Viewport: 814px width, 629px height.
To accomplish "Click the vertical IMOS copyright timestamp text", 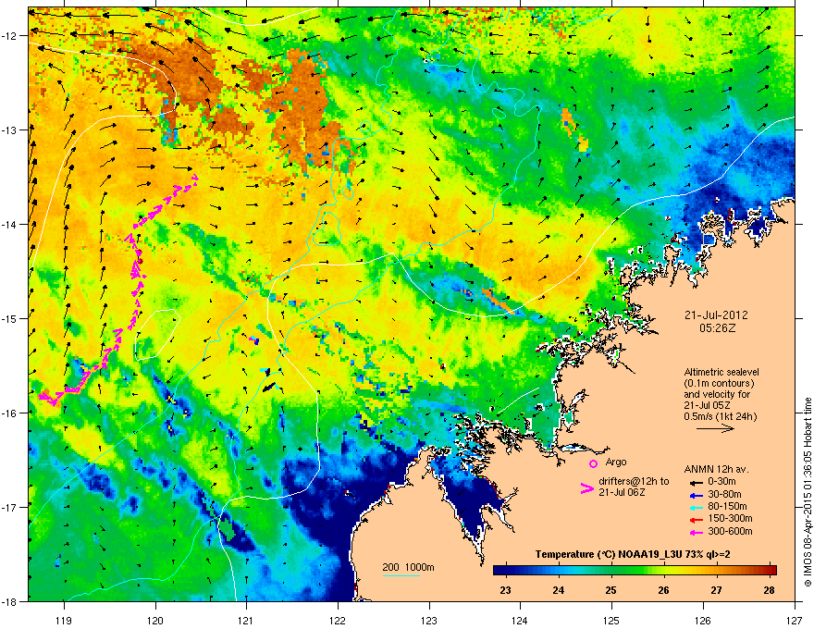I will pyautogui.click(x=808, y=492).
